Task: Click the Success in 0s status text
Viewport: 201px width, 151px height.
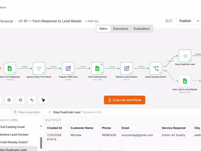Action: (92, 112)
